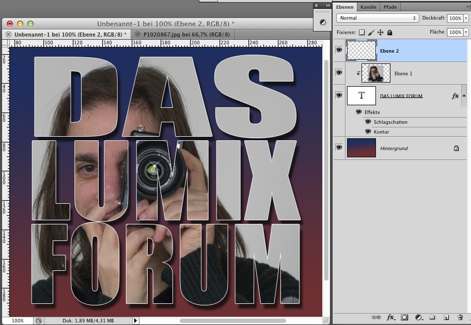Toggle visibility of all Effekte

(x=358, y=112)
